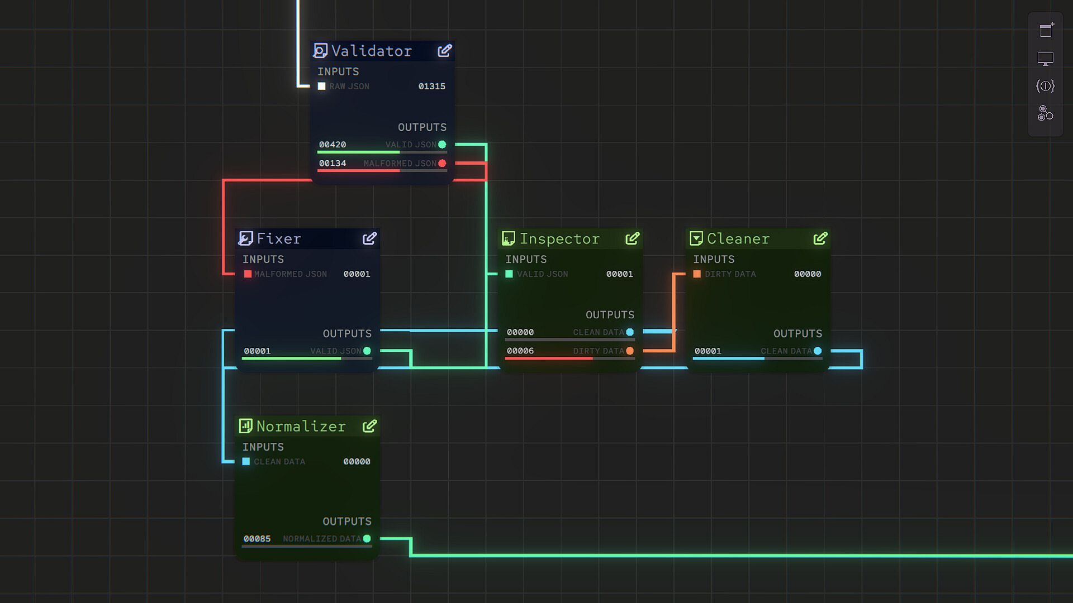This screenshot has height=603, width=1073.
Task: Open the monitor display icon in sidebar
Action: point(1046,59)
